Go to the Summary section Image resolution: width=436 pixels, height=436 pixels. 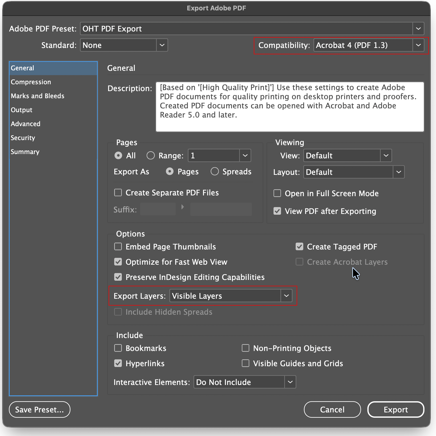[25, 152]
